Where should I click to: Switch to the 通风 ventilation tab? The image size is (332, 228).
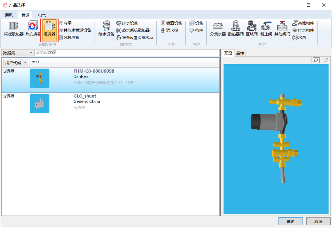click(x=9, y=15)
